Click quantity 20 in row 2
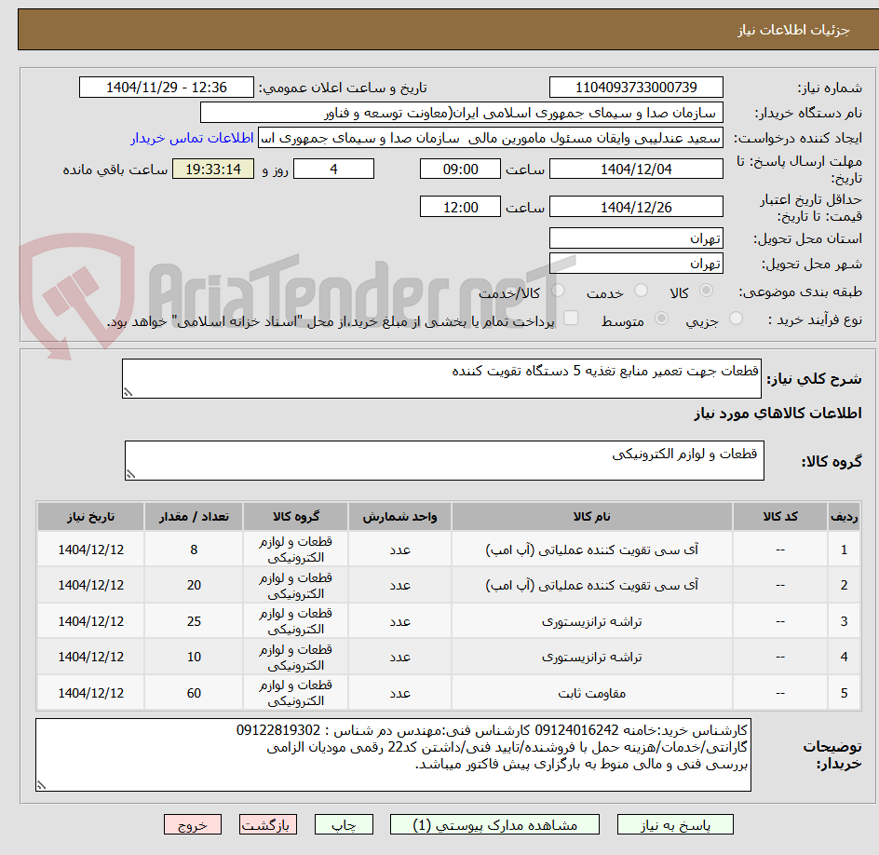Viewport: 879px width, 855px height. (194, 585)
